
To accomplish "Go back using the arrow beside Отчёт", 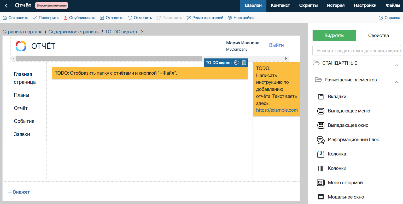I will click(6, 6).
